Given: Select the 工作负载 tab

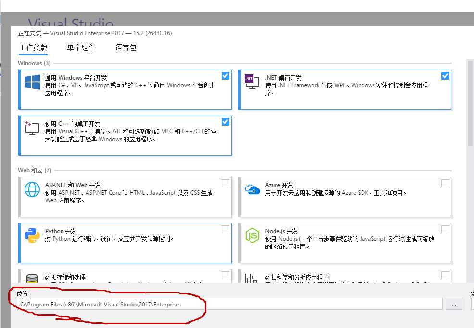Looking at the screenshot, I should tap(33, 47).
